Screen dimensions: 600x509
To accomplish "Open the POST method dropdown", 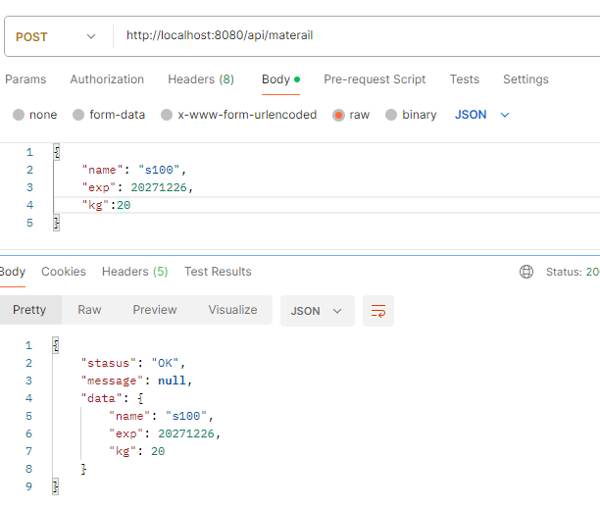I will point(56,36).
